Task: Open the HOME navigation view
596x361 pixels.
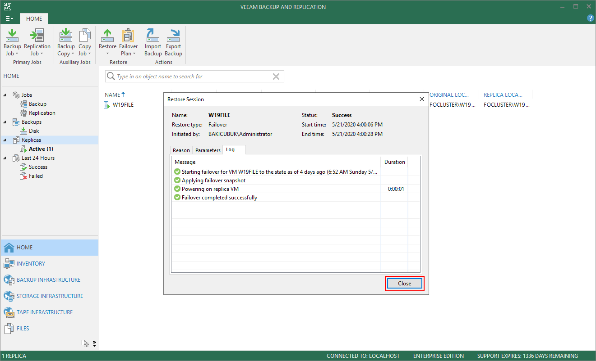Action: click(x=50, y=248)
